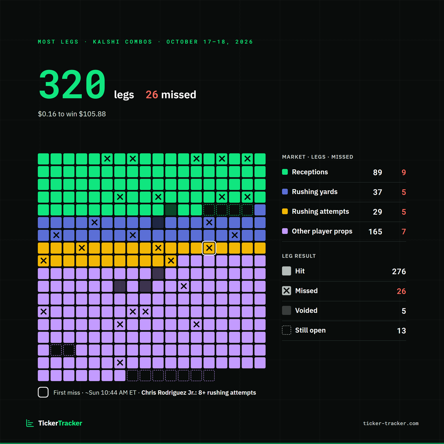Click the dark Voided legend square
The width and height of the screenshot is (444, 444).
coord(287,310)
